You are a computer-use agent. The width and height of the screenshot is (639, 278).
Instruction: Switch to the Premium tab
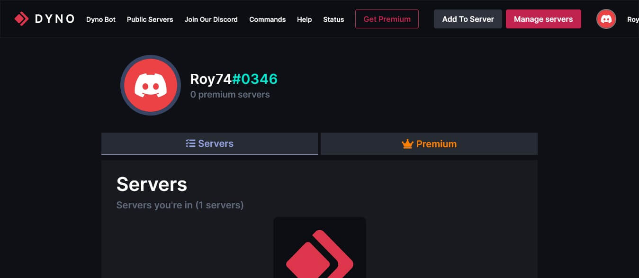[429, 143]
